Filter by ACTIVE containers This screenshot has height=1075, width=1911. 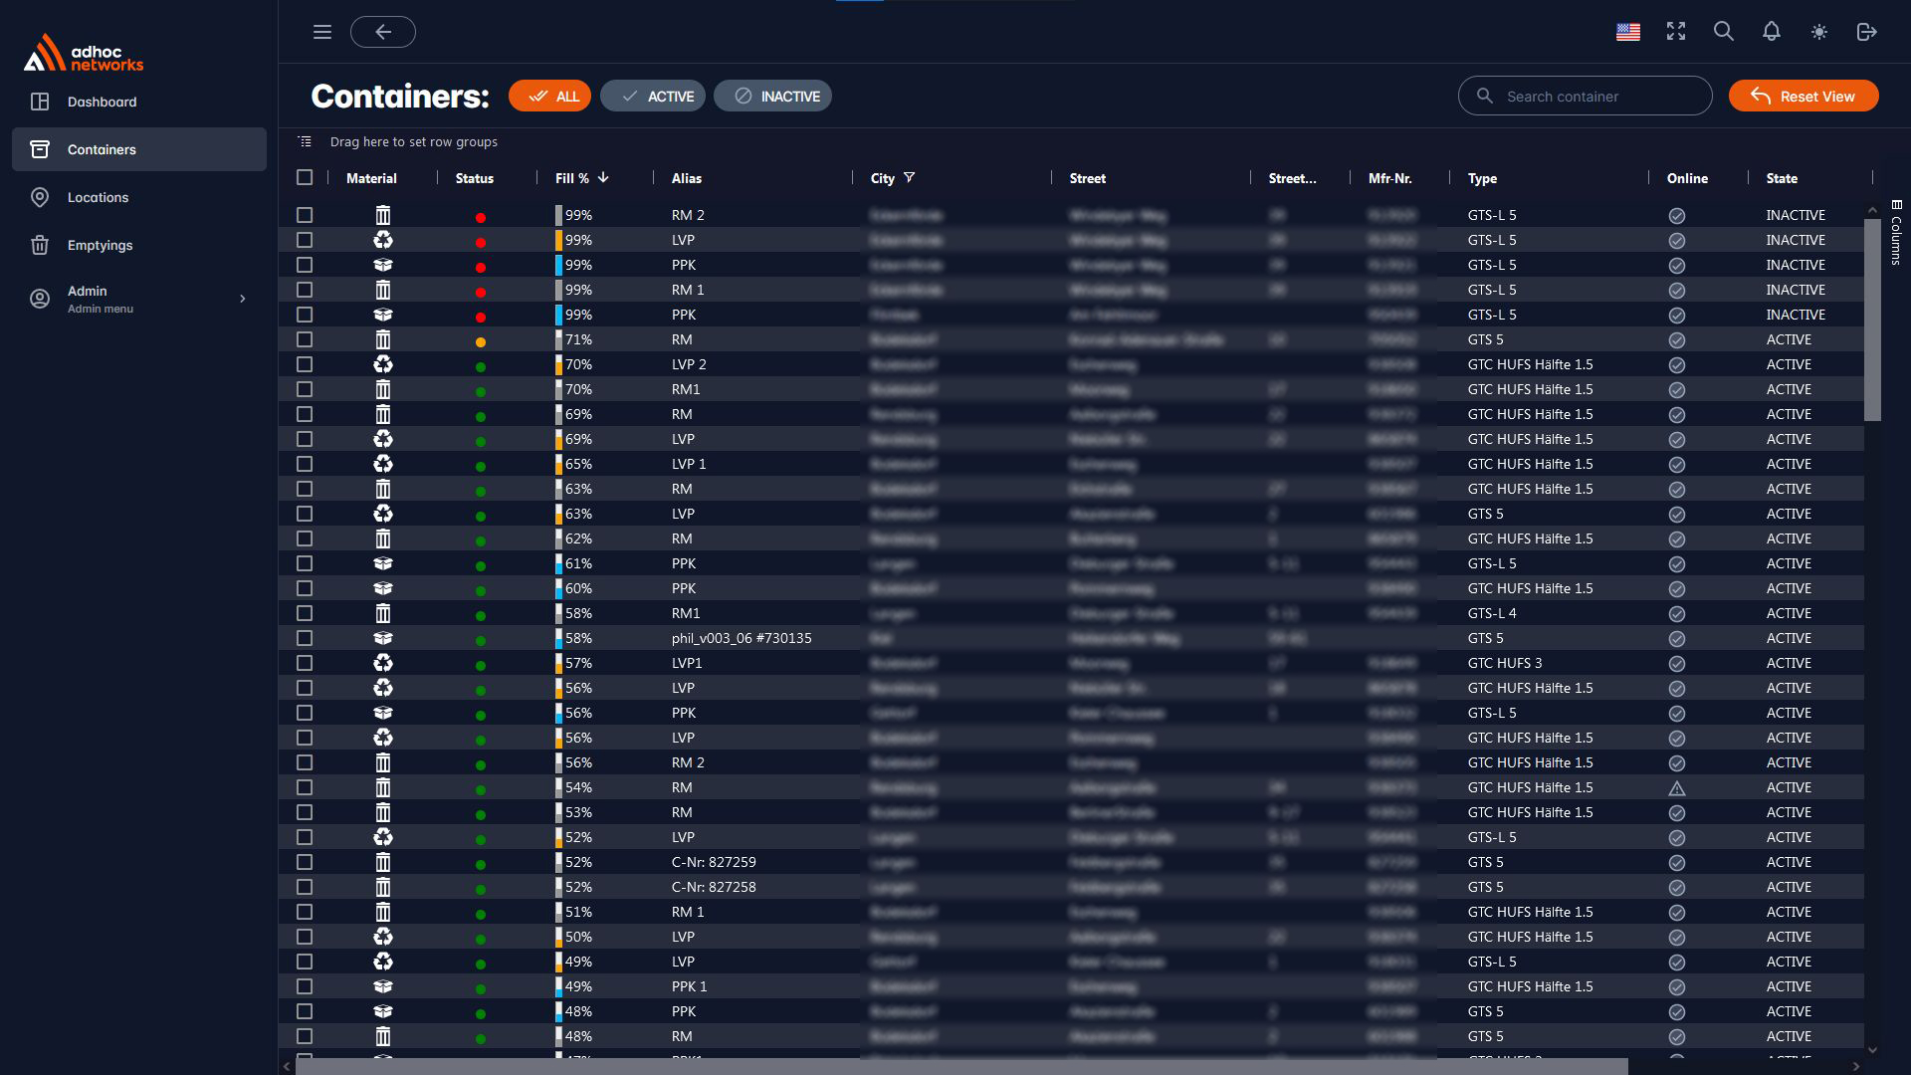653,96
